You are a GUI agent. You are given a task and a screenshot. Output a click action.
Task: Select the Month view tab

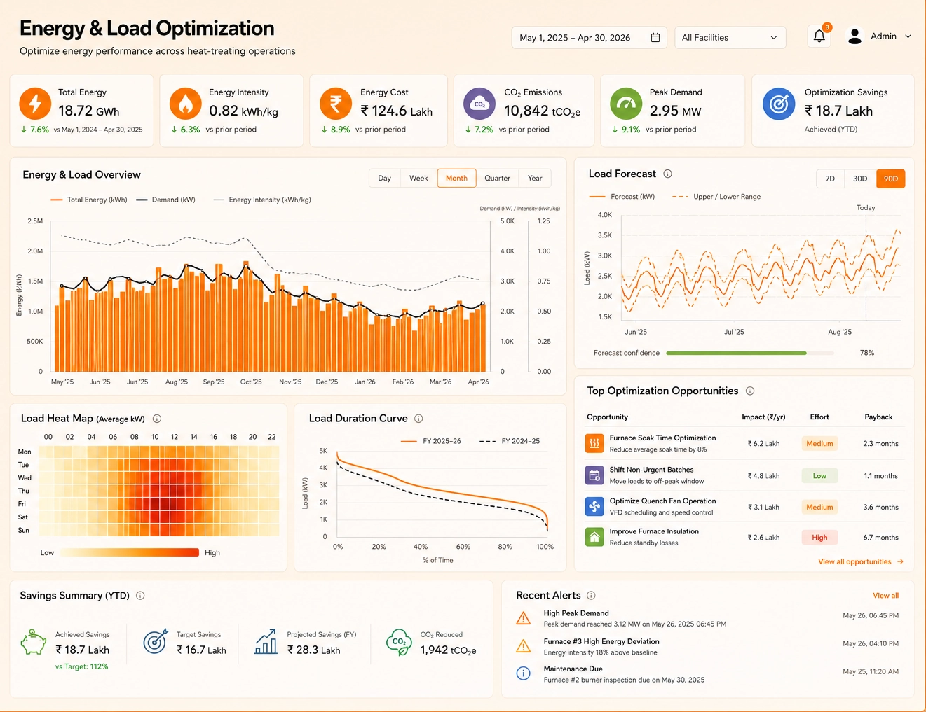tap(456, 178)
